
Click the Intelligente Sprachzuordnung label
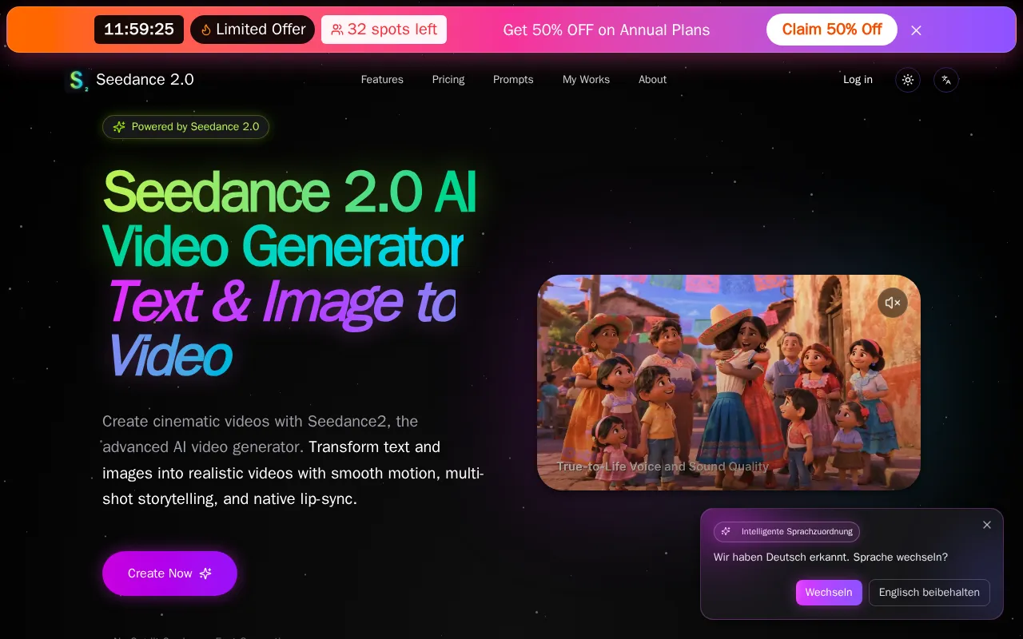coord(786,532)
